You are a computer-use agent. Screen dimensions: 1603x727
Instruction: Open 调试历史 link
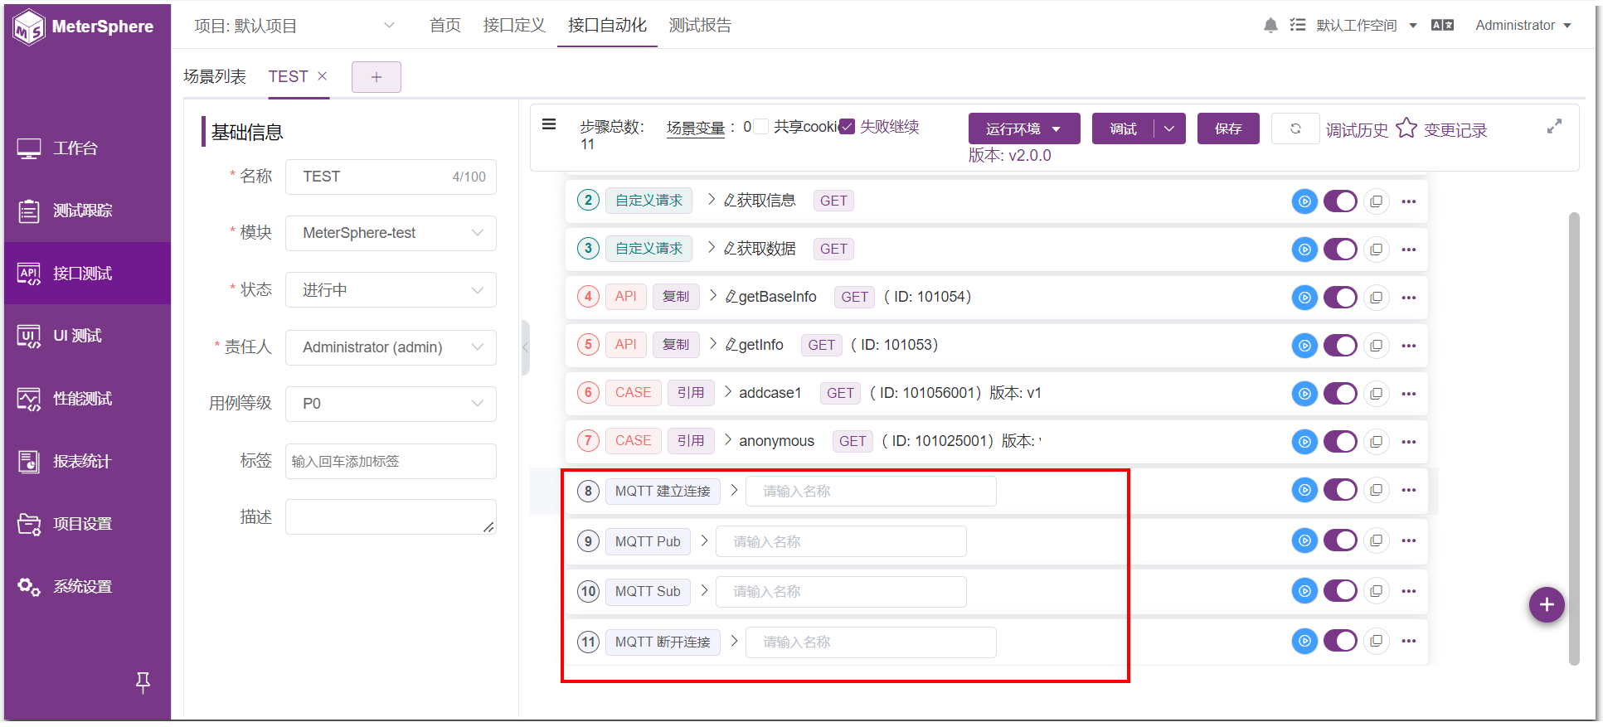coord(1357,130)
